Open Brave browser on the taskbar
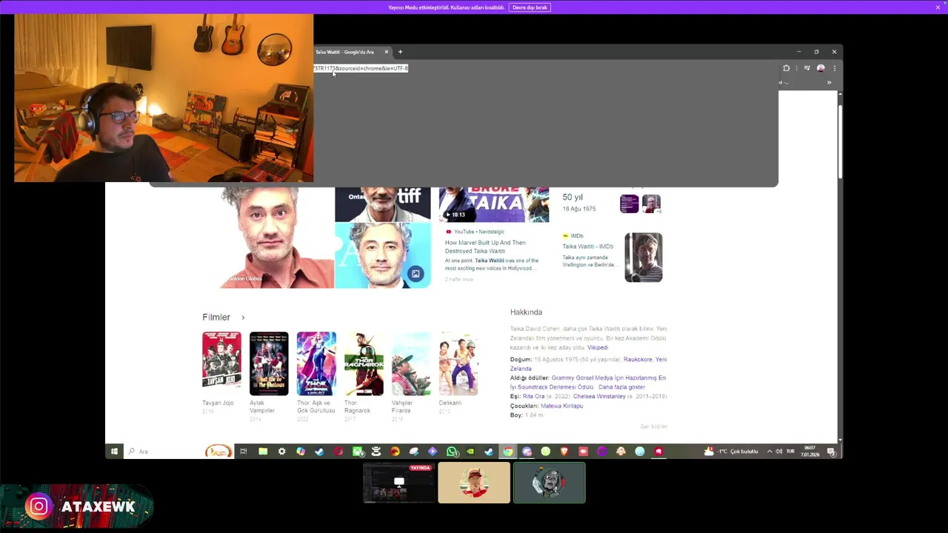 click(564, 452)
